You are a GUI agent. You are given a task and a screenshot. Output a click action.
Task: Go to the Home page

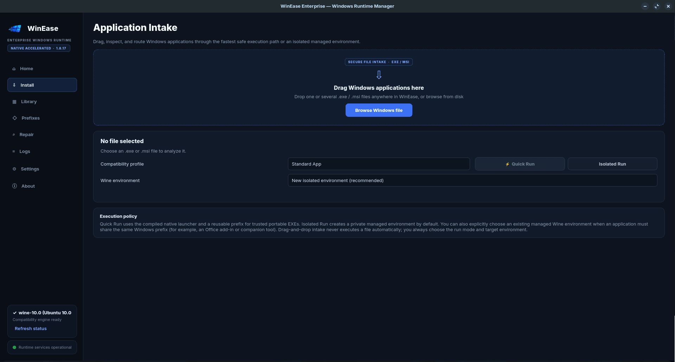pos(42,69)
